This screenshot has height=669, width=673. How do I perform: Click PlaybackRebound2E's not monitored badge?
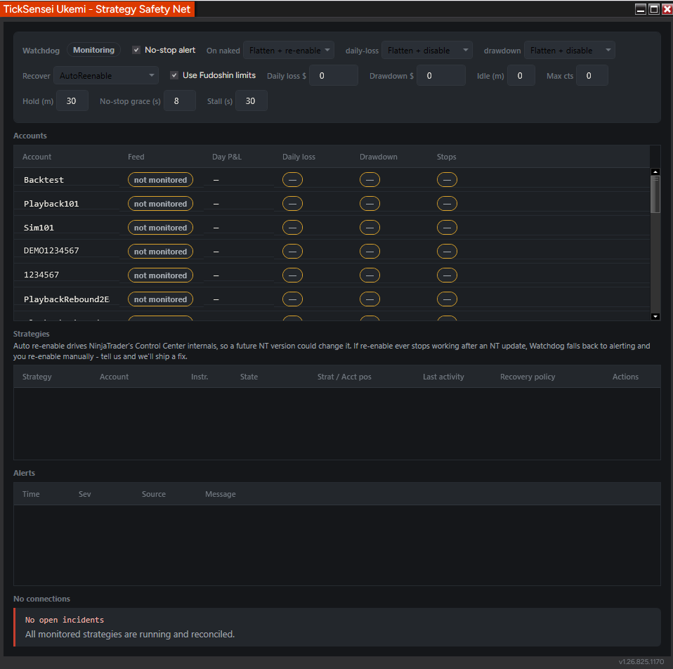[160, 299]
